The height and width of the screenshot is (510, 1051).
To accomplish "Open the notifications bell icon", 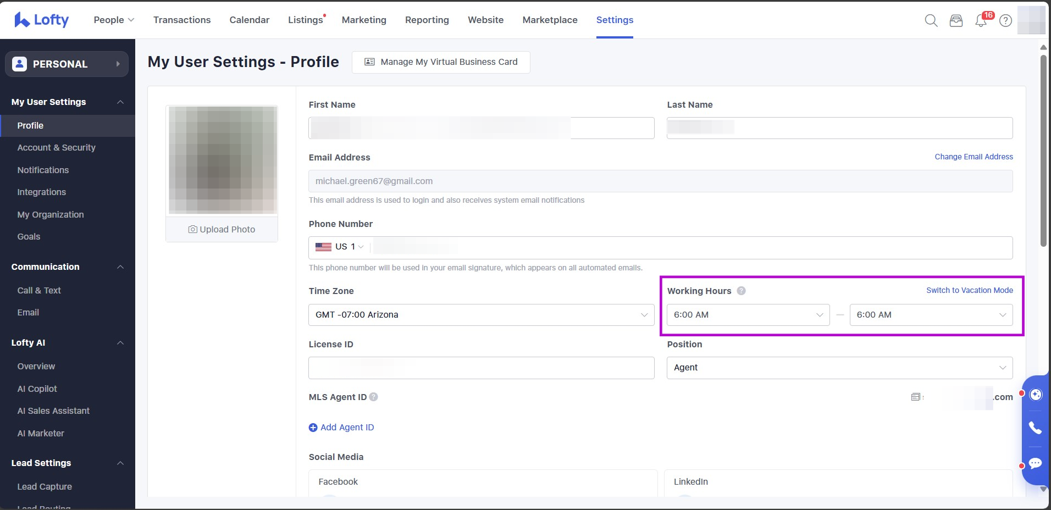I will 981,21.
